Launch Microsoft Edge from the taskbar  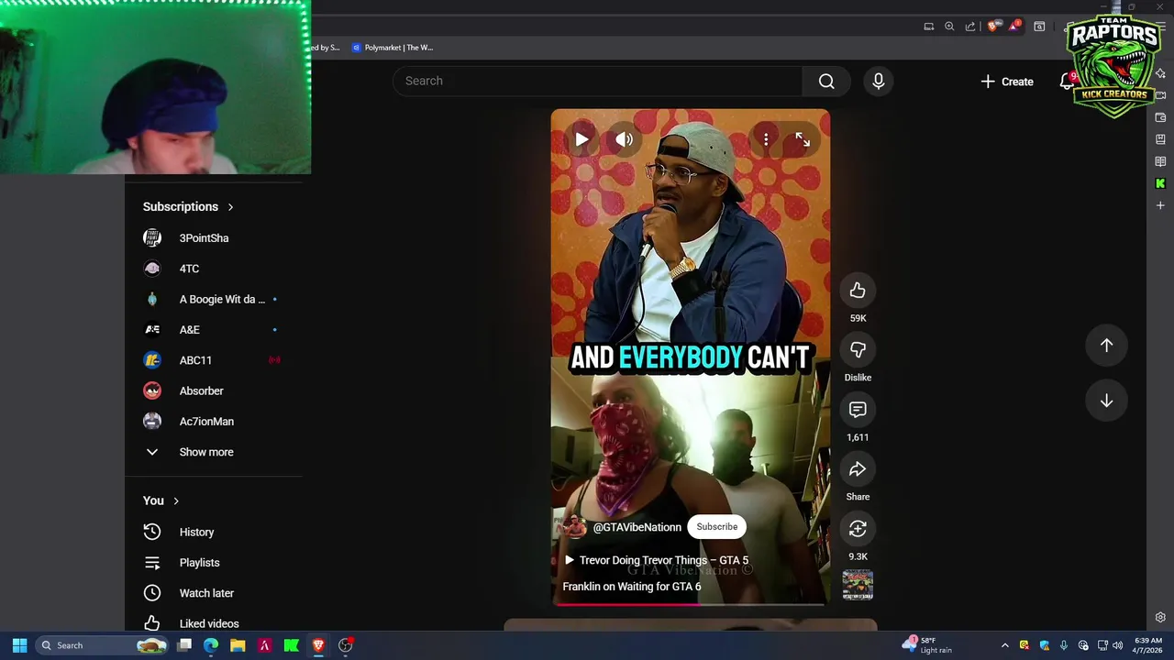211,645
